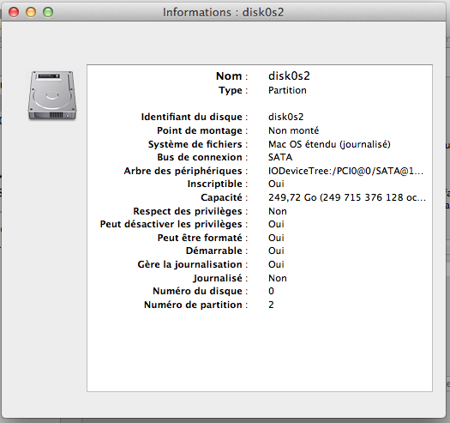The height and width of the screenshot is (423, 450).
Task: Click the 'Numéro de partition' value 2
Action: 271,305
